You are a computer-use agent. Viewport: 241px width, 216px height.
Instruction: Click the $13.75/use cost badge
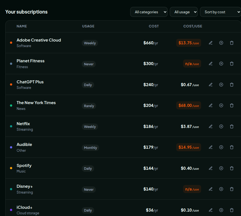pos(189,43)
